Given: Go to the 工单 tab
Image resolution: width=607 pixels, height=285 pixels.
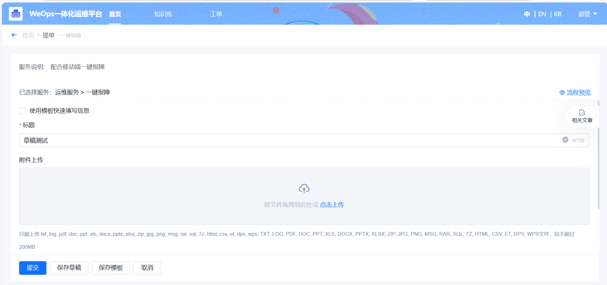Looking at the screenshot, I should 216,14.
